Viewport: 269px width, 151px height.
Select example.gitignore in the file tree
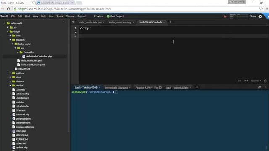point(25,127)
